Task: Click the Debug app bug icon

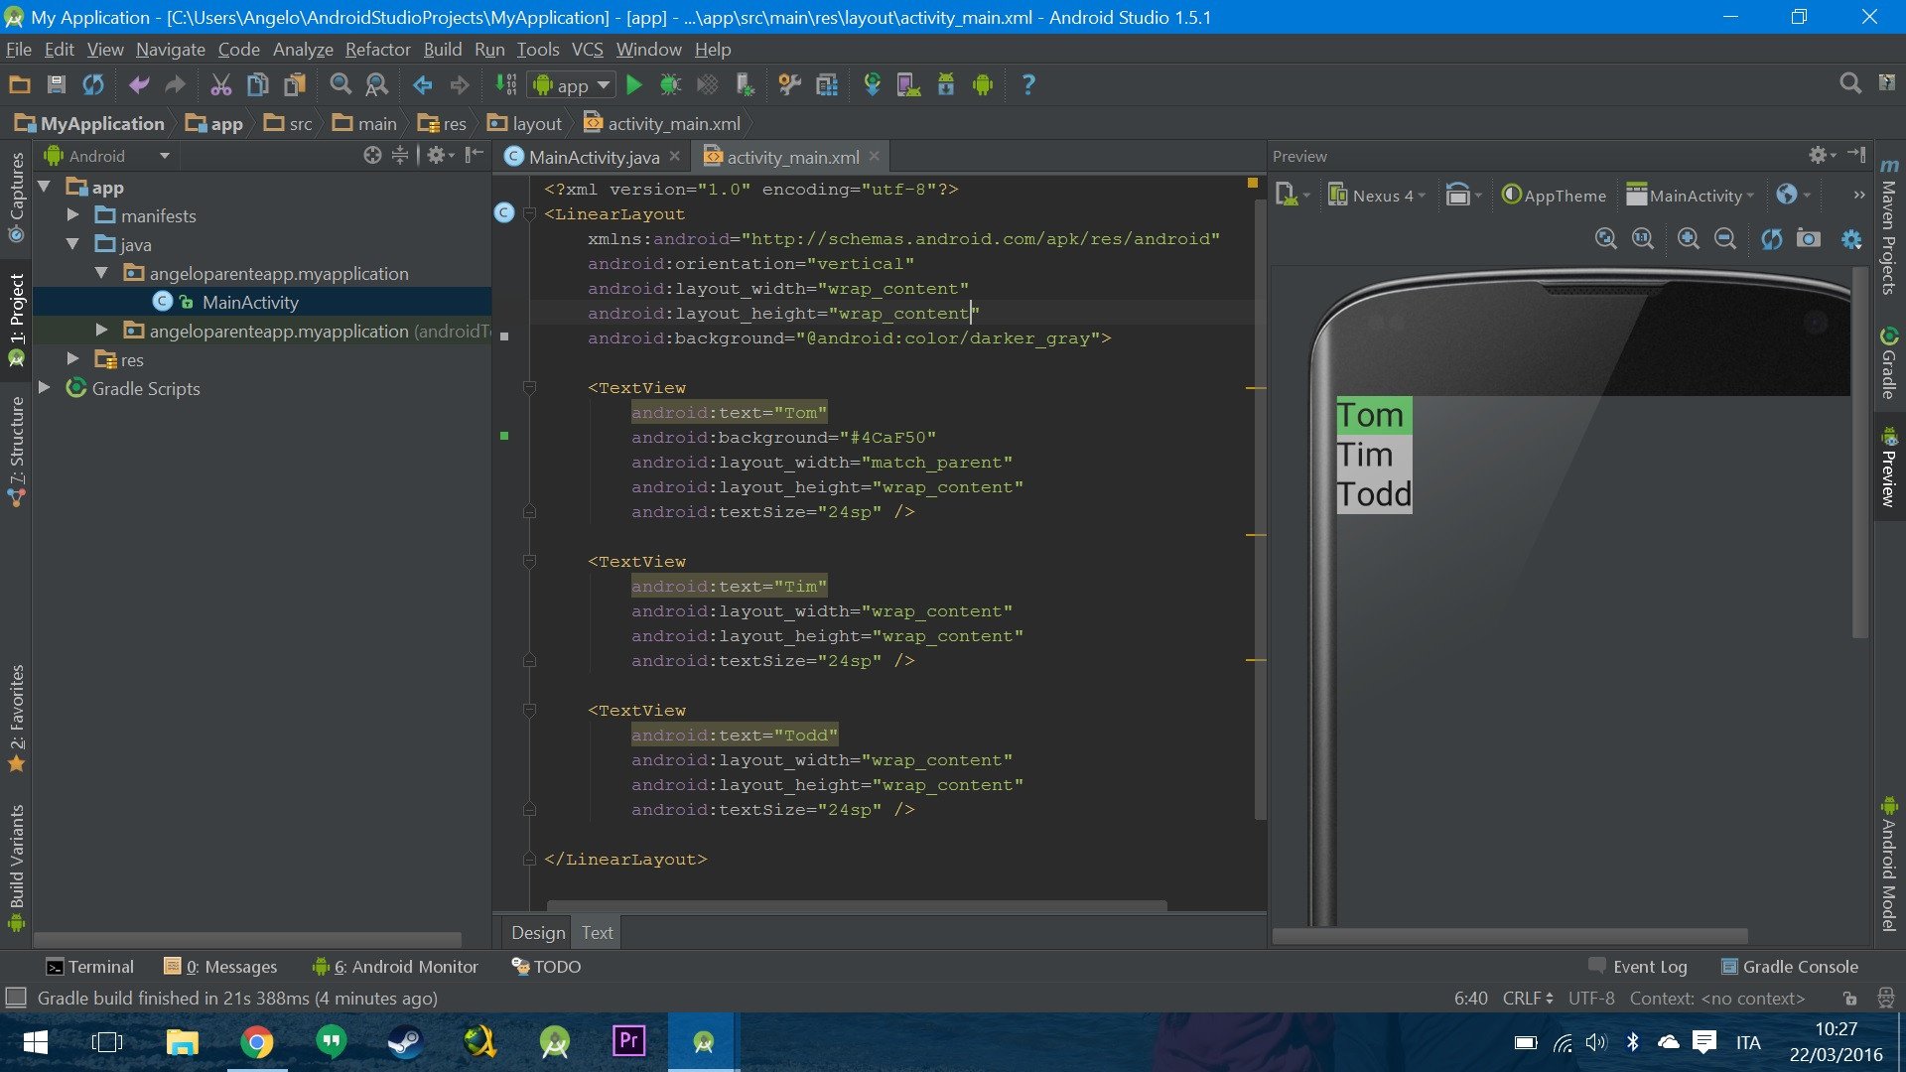Action: click(670, 85)
